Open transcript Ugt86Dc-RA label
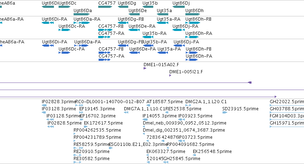 point(72,26)
